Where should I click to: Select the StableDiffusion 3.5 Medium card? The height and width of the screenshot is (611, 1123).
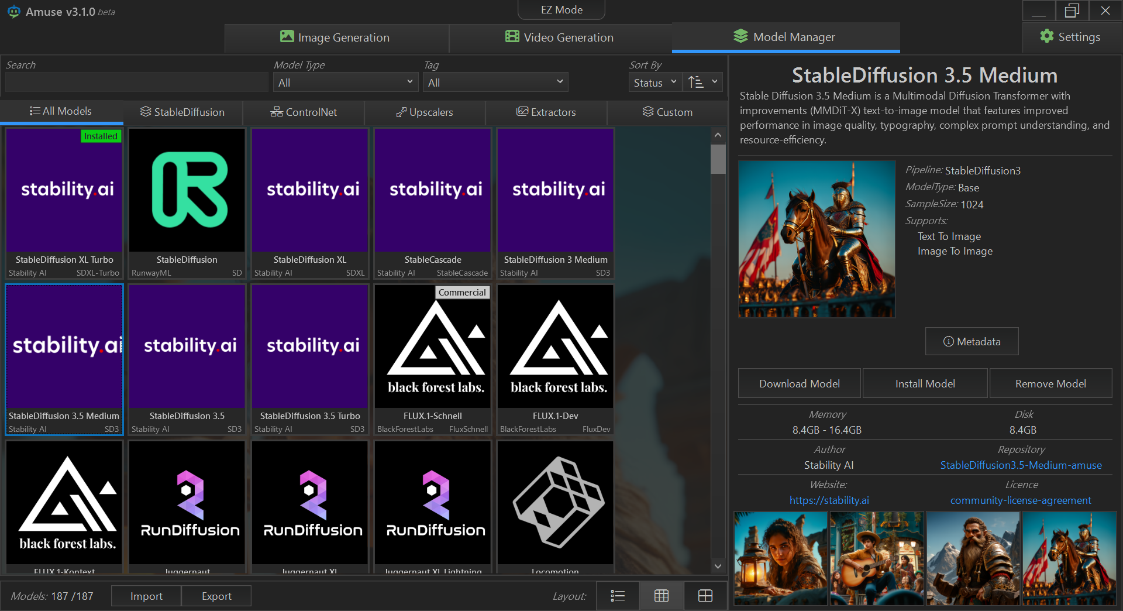tap(64, 360)
